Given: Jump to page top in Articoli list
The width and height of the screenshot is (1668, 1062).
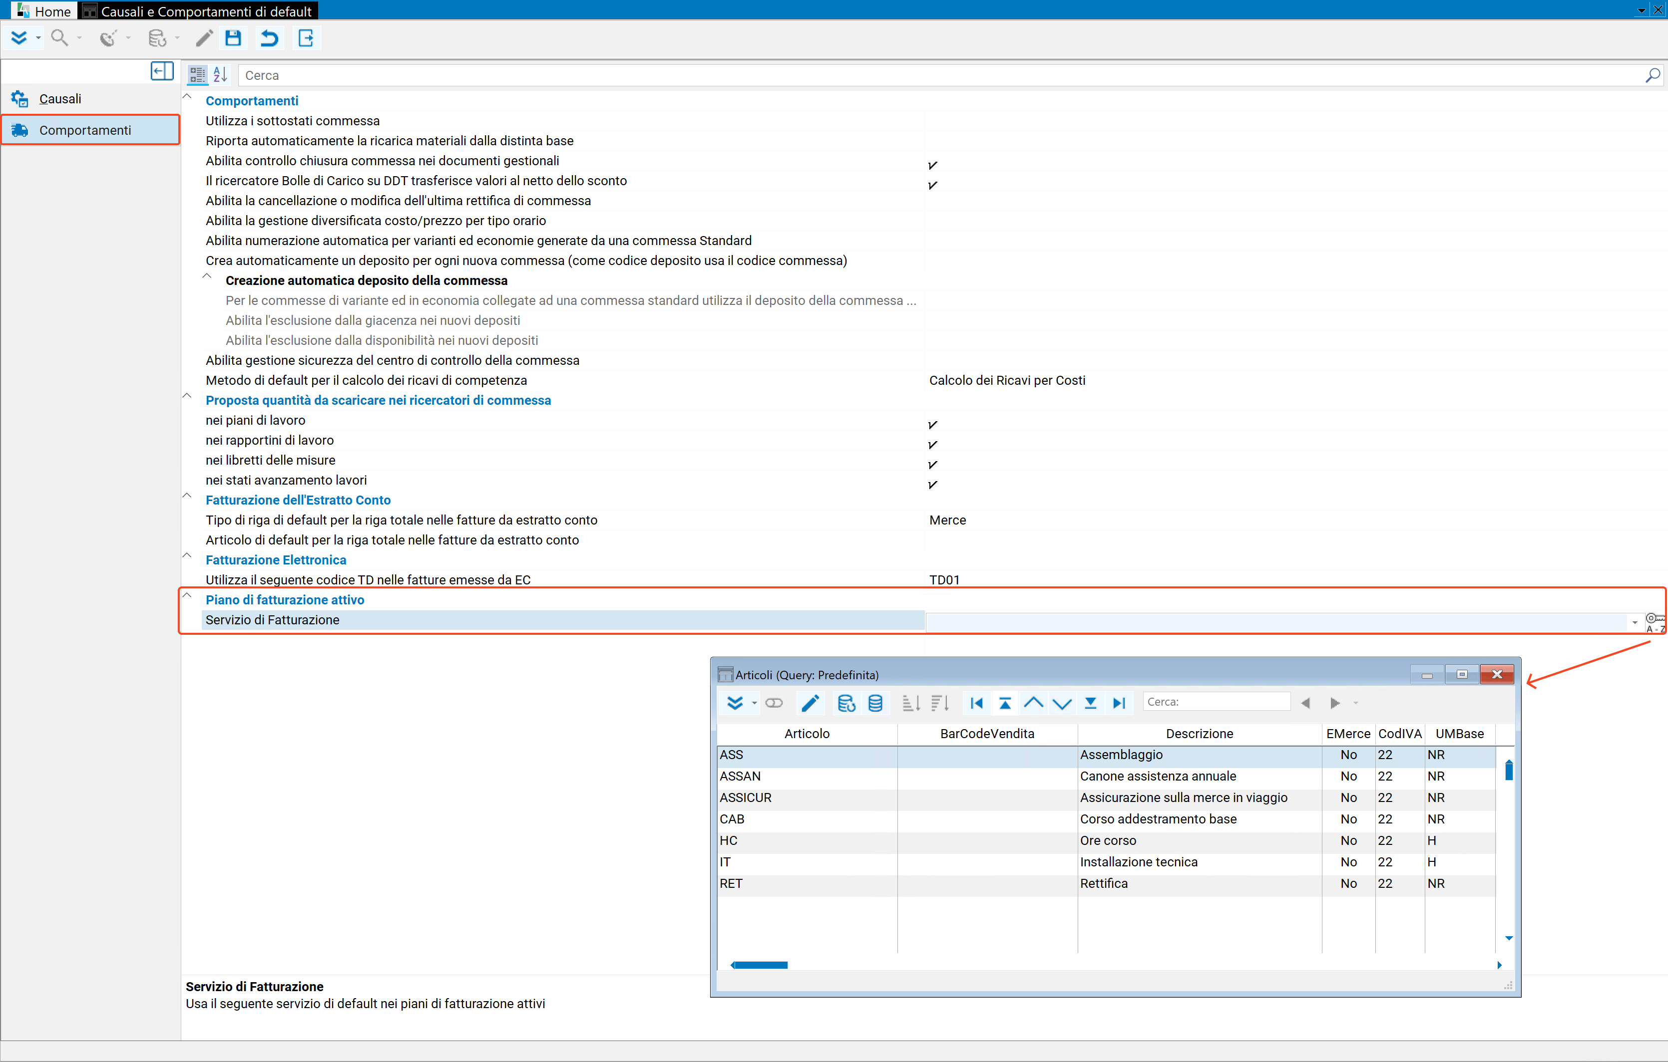Looking at the screenshot, I should click(1005, 703).
